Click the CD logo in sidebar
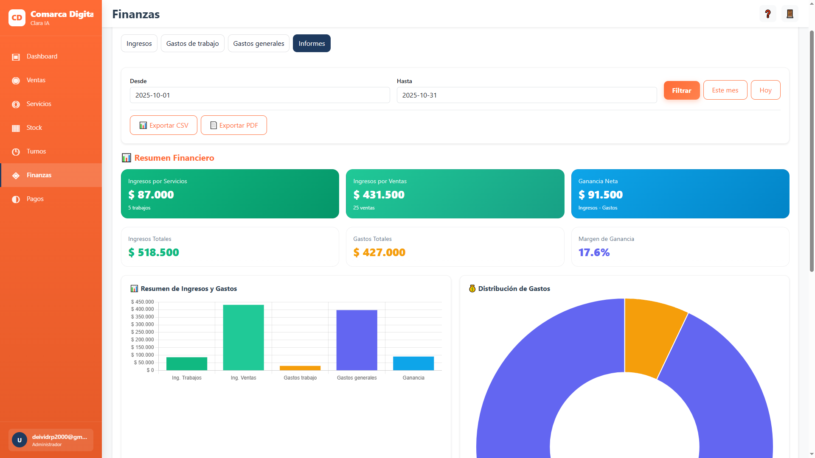Viewport: 815px width, 458px height. tap(17, 18)
